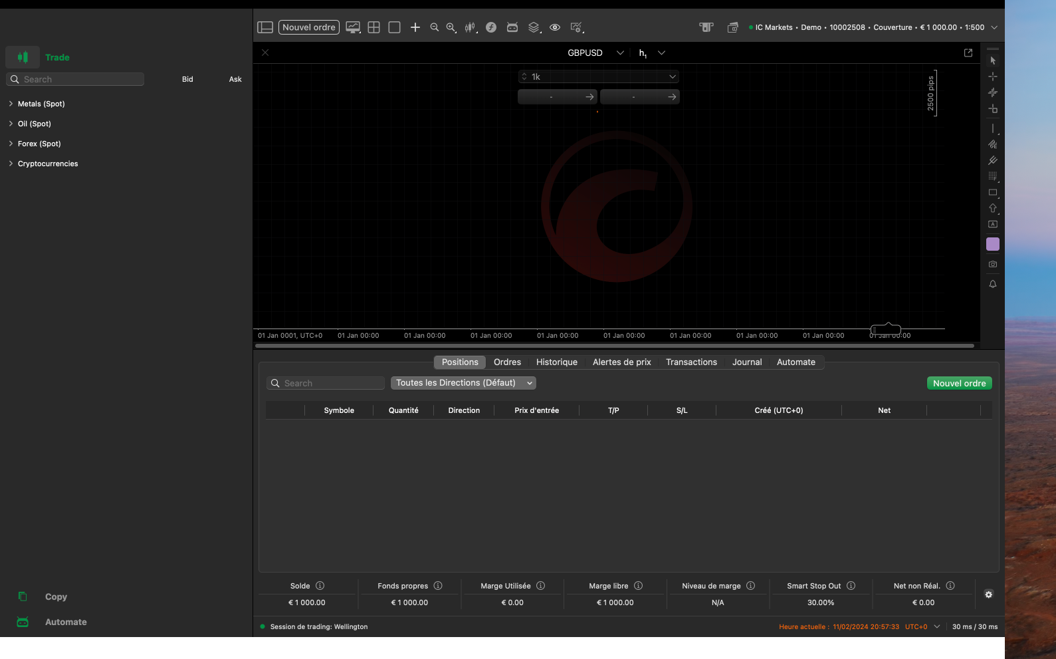Zoom out the chart
The image size is (1056, 659).
click(x=435, y=27)
